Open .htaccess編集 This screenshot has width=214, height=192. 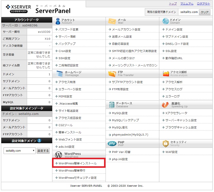[x=68, y=103]
